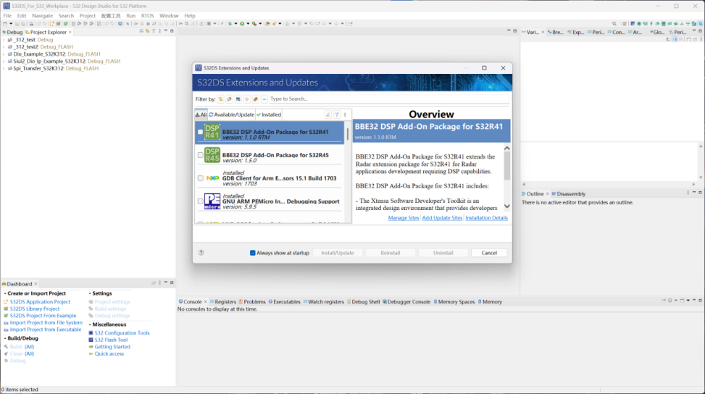Screen dimensions: 705x394
Task: Select the Debug view tab beside Project Explorer
Action: tap(12, 33)
